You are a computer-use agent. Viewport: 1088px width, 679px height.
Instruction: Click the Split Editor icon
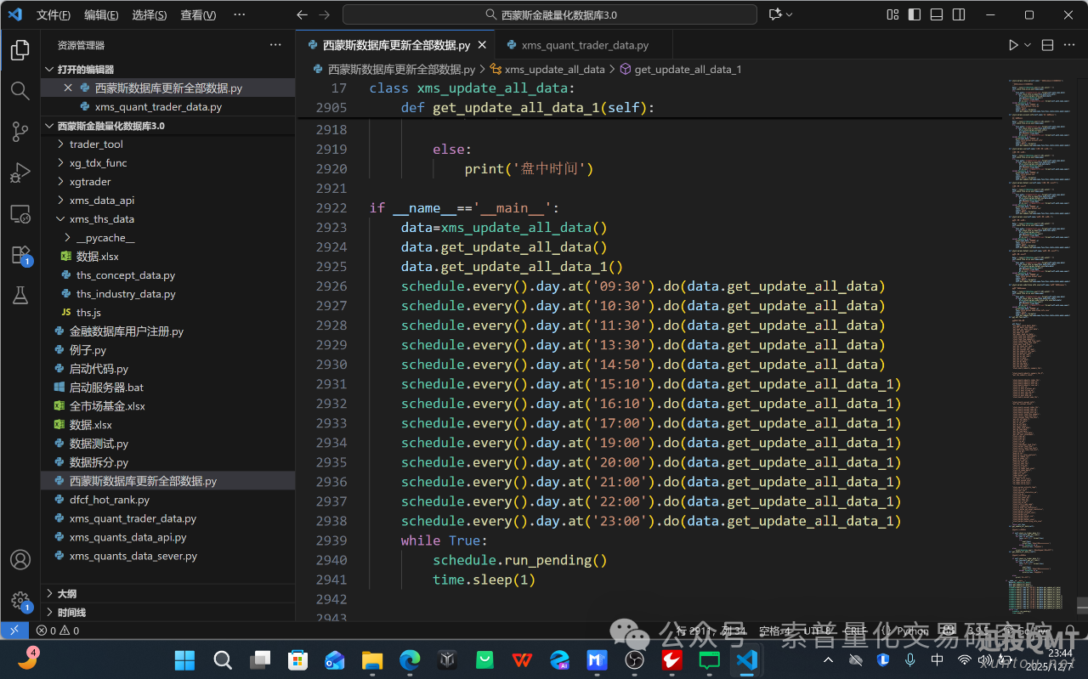pyautogui.click(x=1047, y=45)
